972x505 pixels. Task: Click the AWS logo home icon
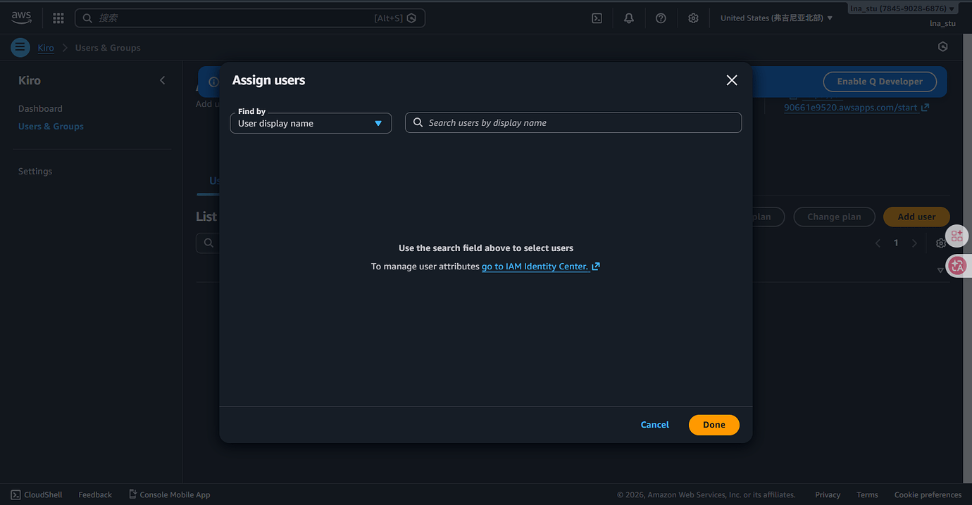point(21,18)
